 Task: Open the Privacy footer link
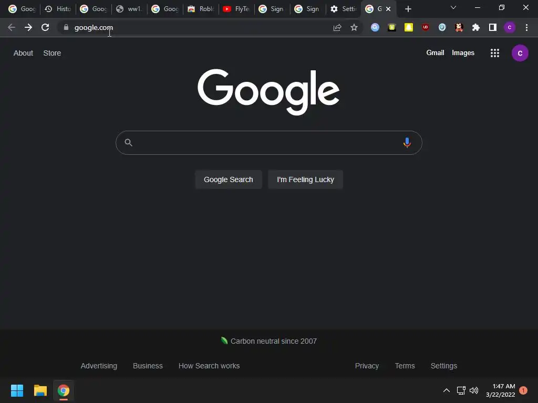(367, 366)
